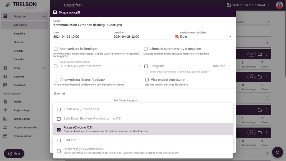
Task: Enable Kiosk-app (Chrome OS) checkbox
Action: (59, 109)
